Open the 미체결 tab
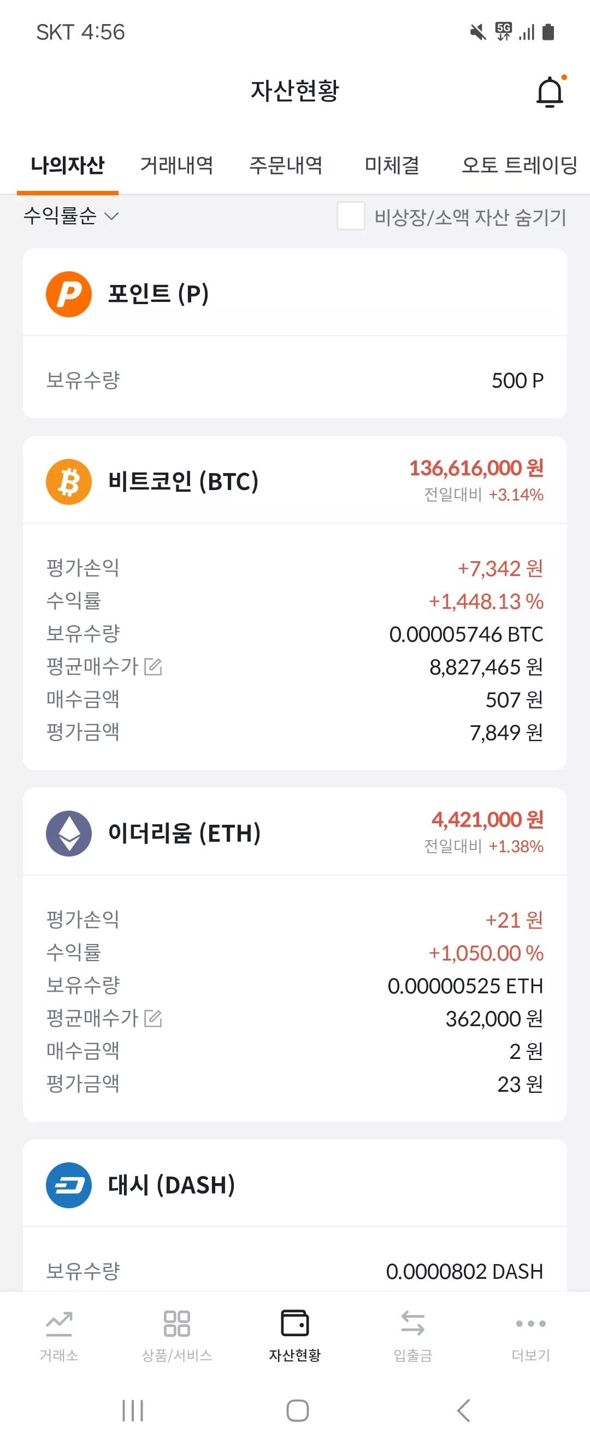 (x=392, y=165)
